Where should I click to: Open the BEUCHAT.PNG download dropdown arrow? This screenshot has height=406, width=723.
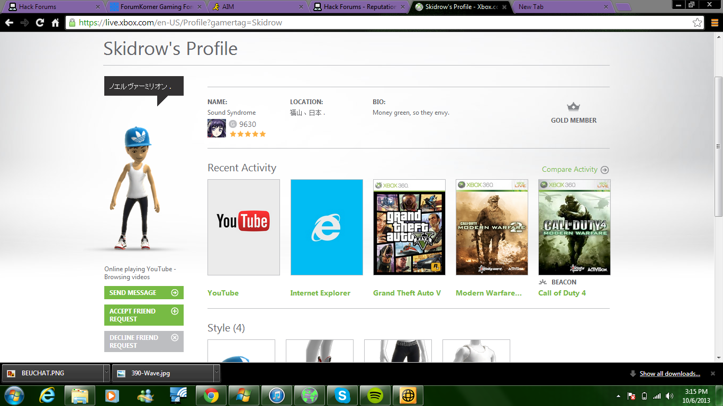pyautogui.click(x=106, y=373)
